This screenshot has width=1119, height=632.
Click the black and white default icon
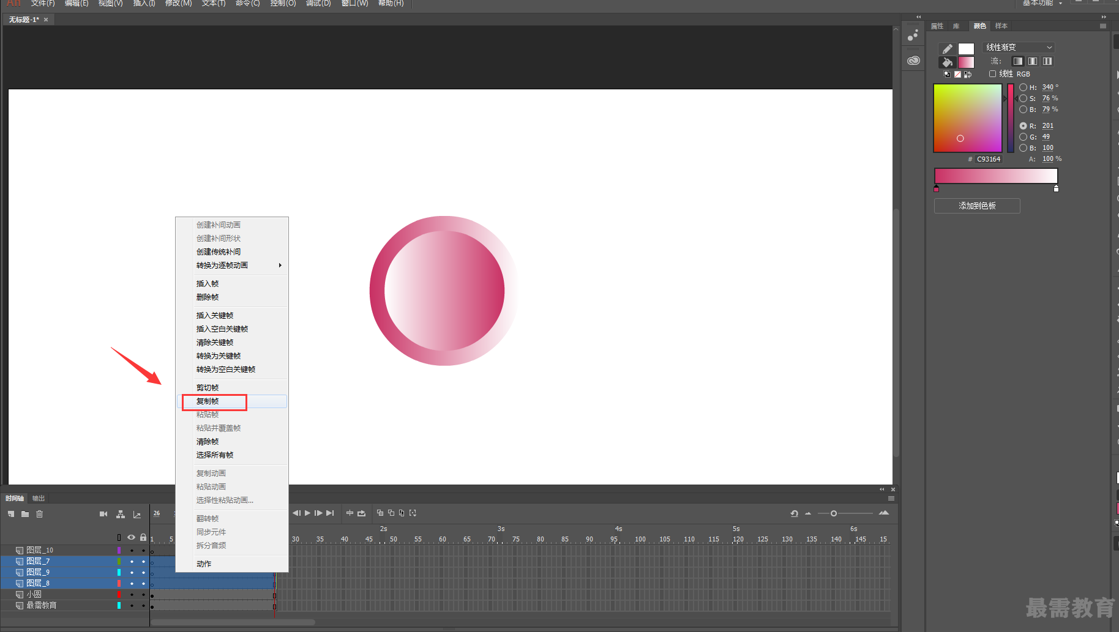(x=947, y=74)
